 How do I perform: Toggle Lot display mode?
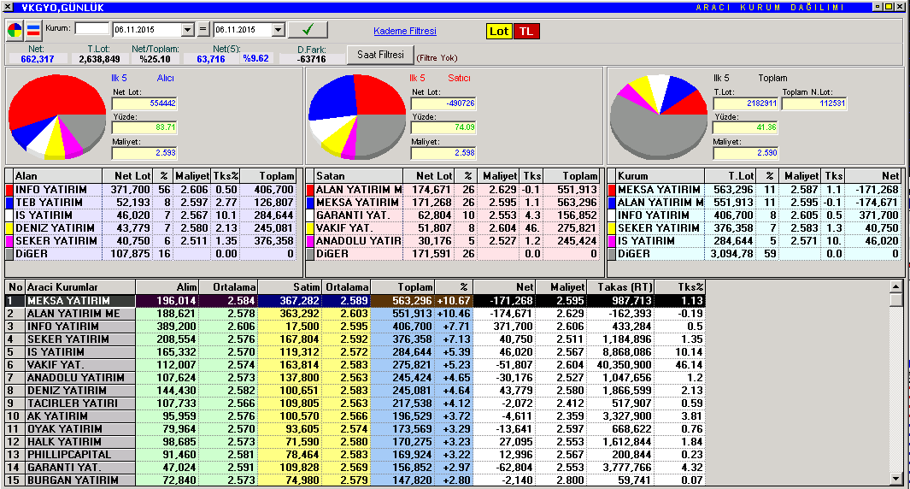pos(498,32)
